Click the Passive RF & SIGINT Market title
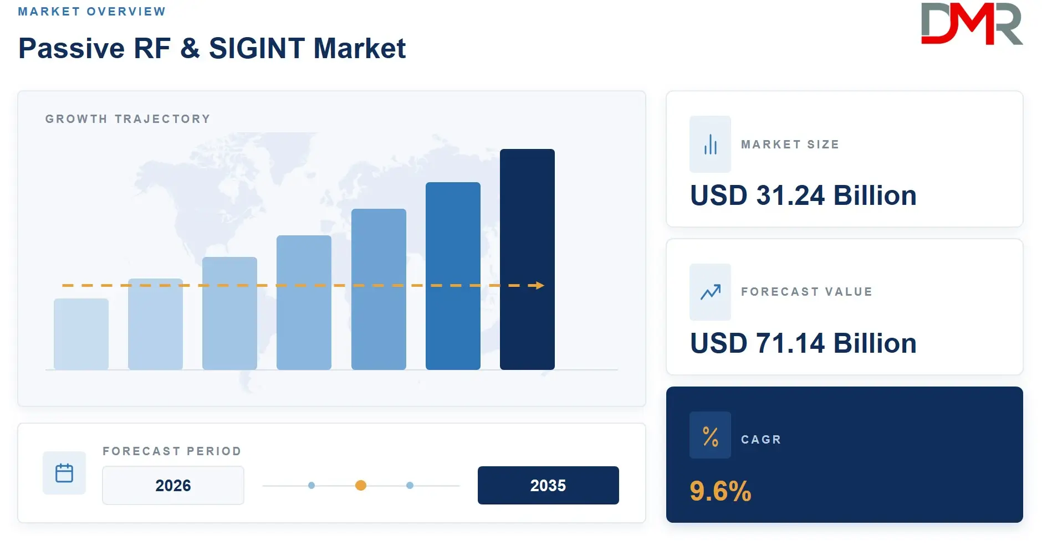The height and width of the screenshot is (546, 1042). point(212,48)
